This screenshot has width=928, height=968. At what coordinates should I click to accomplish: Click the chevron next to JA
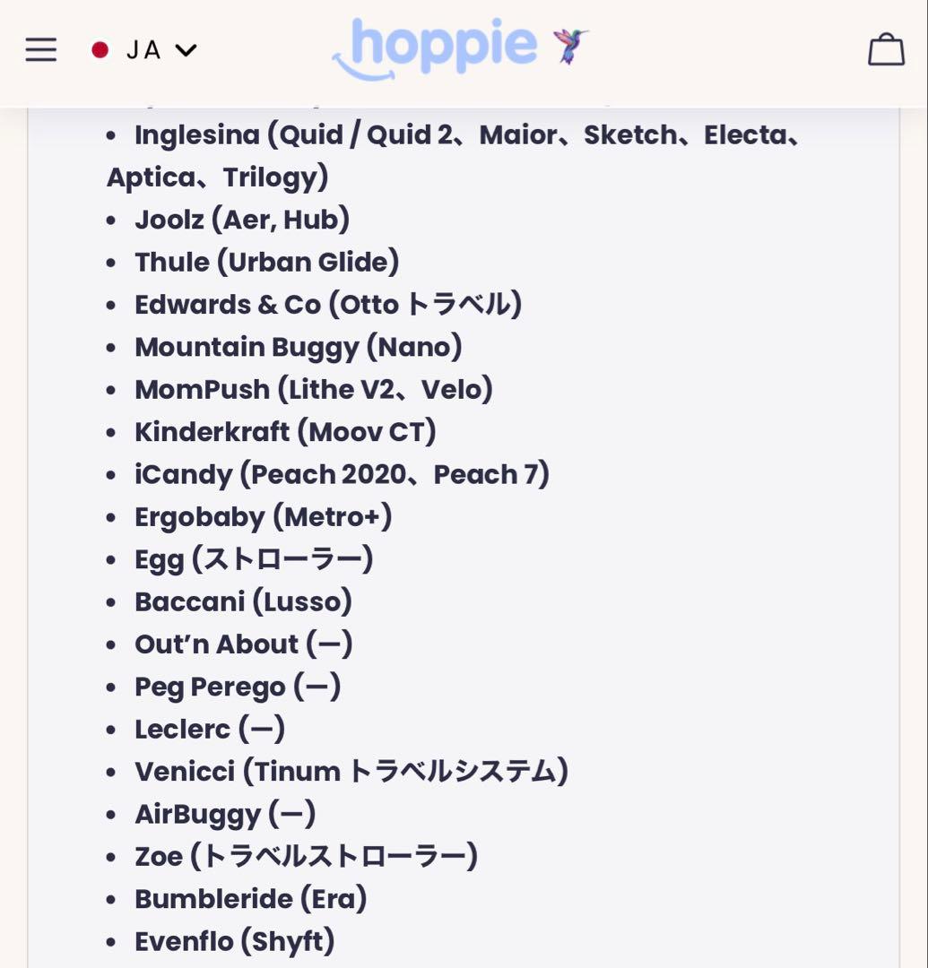coord(186,51)
